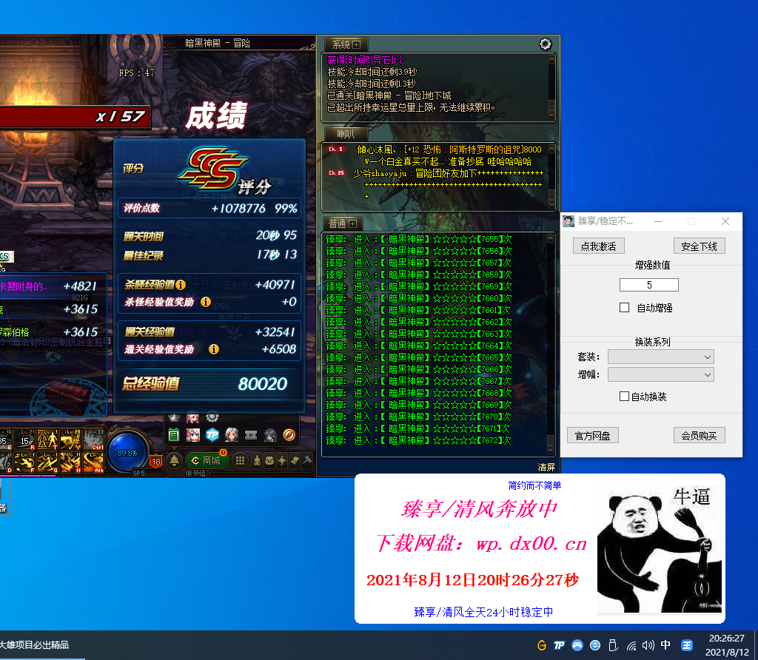This screenshot has height=660, width=758.
Task: Switch to the 喇叭 chat tab
Action: 346,134
